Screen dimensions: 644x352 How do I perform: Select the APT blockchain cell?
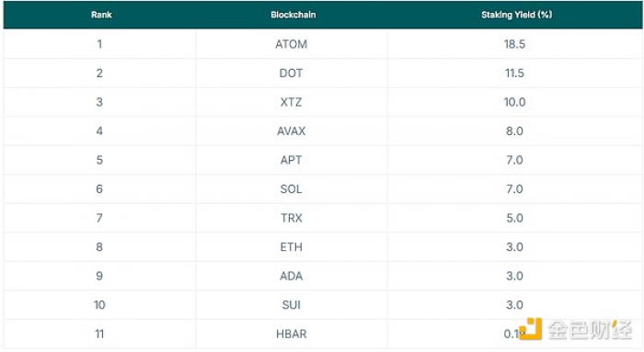pyautogui.click(x=292, y=160)
